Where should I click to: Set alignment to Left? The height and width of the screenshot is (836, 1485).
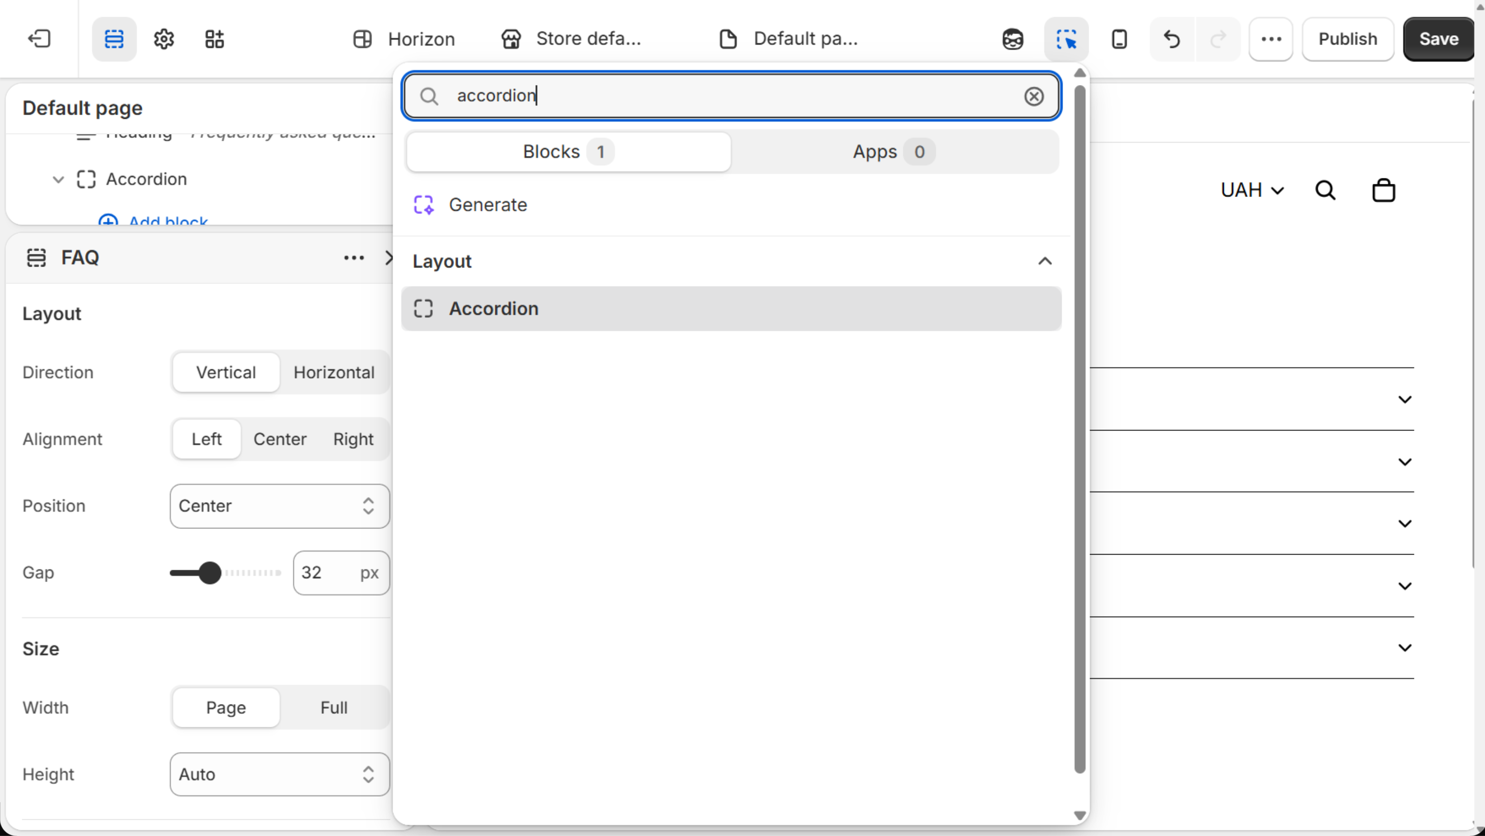coord(206,439)
